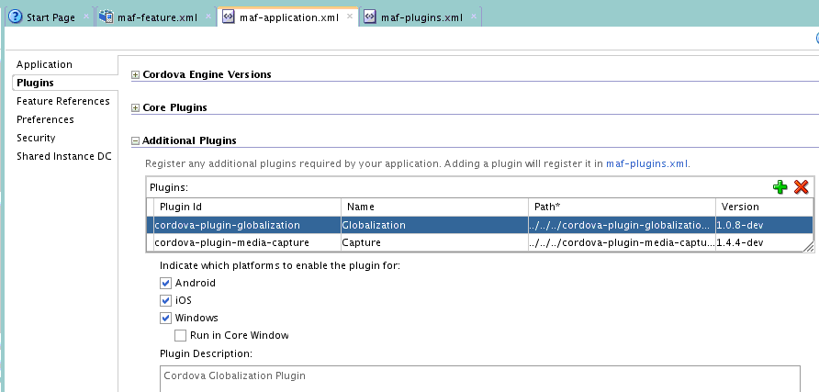
Task: Click the maf-feature.xml tab file icon
Action: (x=106, y=17)
